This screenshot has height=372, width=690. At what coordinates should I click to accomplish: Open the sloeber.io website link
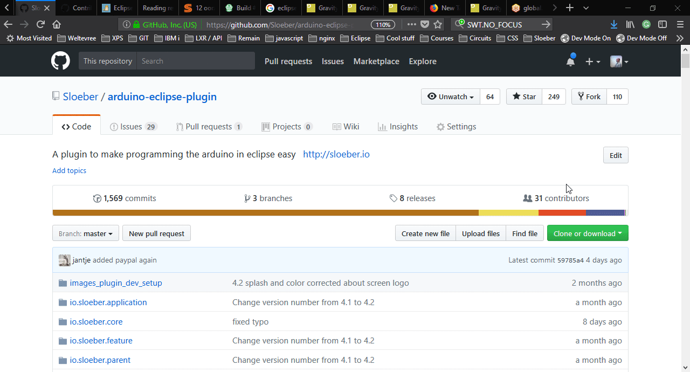coord(336,154)
